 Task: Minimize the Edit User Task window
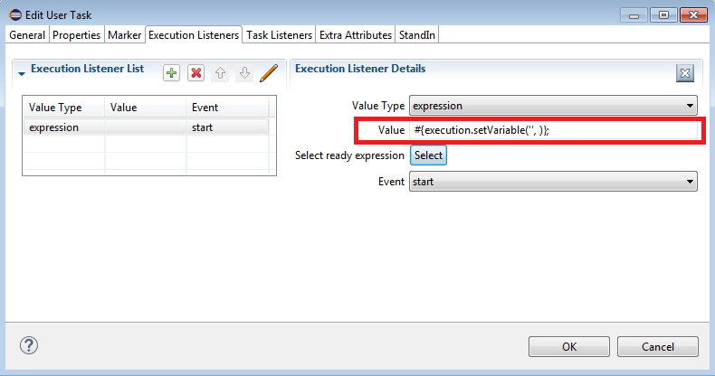[x=634, y=15]
